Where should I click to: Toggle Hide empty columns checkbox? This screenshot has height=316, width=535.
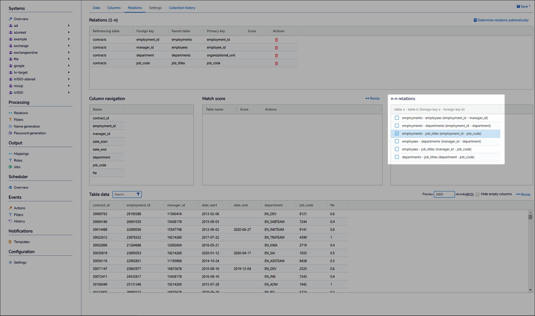(477, 194)
